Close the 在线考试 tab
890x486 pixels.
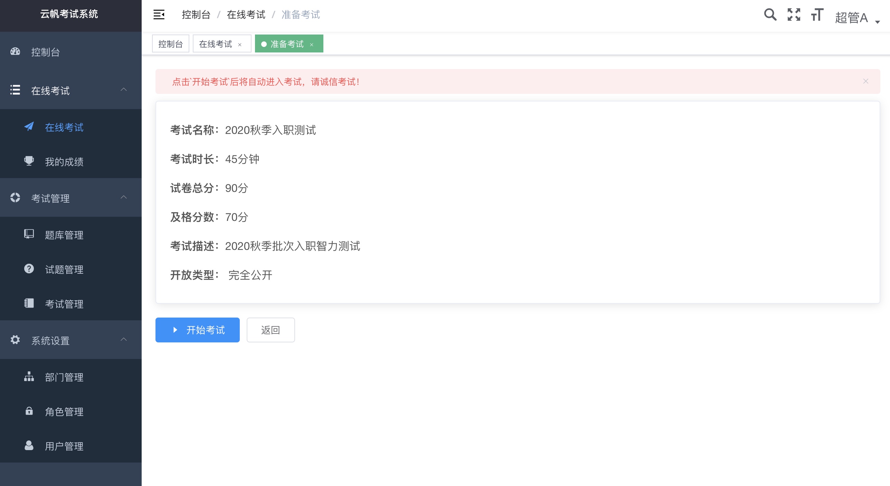[240, 44]
